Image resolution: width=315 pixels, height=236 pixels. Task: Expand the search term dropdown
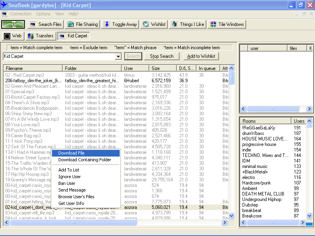[118, 57]
